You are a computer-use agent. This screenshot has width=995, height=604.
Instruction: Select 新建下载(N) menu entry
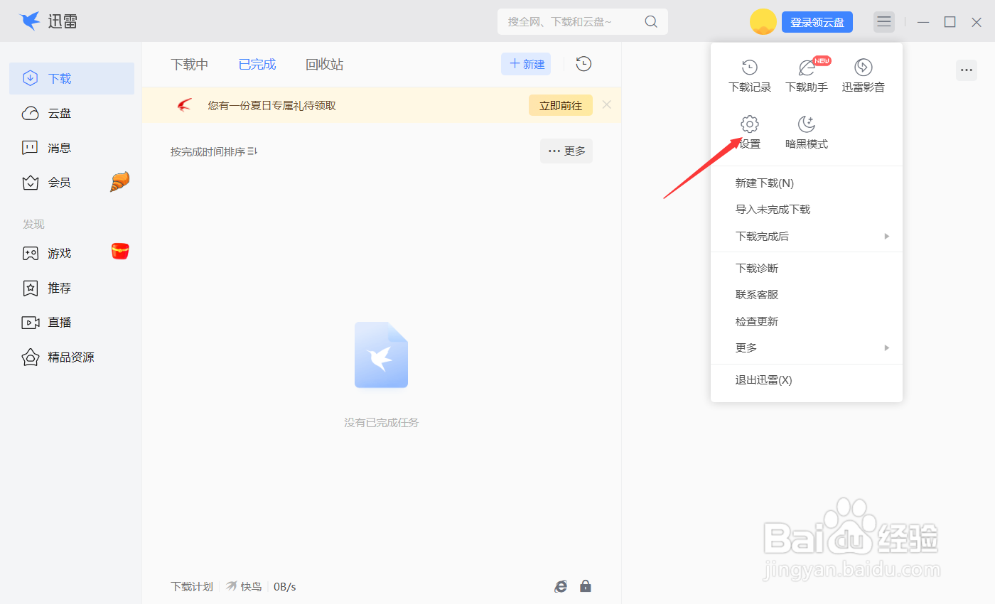[807, 183]
